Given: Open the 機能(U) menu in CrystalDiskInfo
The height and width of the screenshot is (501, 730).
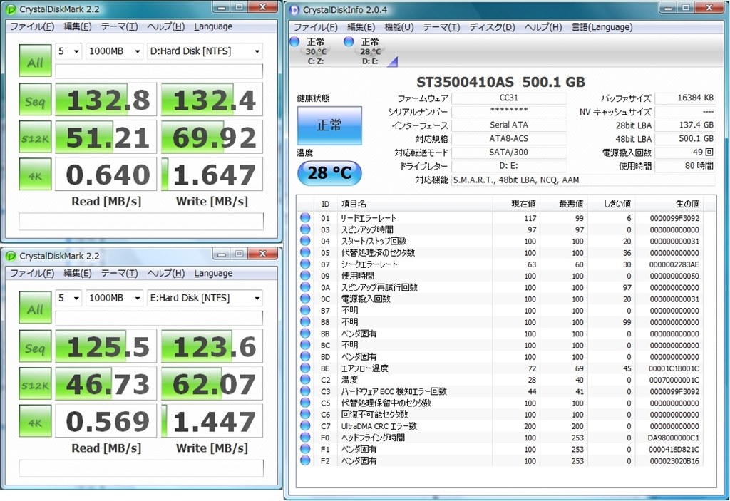Looking at the screenshot, I should point(399,27).
